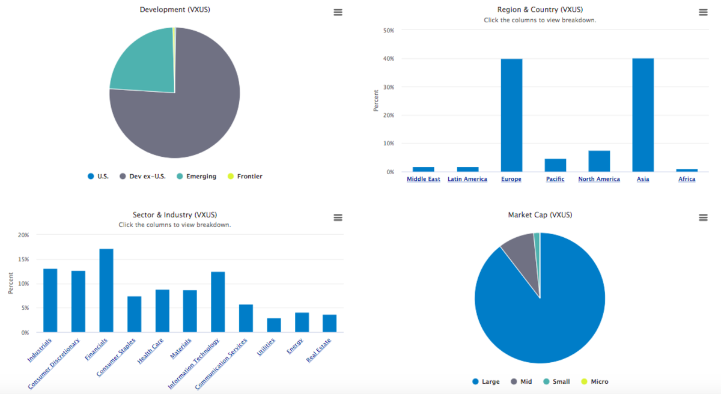721x394 pixels.
Task: Click the Europe bar in region chart
Action: (511, 115)
